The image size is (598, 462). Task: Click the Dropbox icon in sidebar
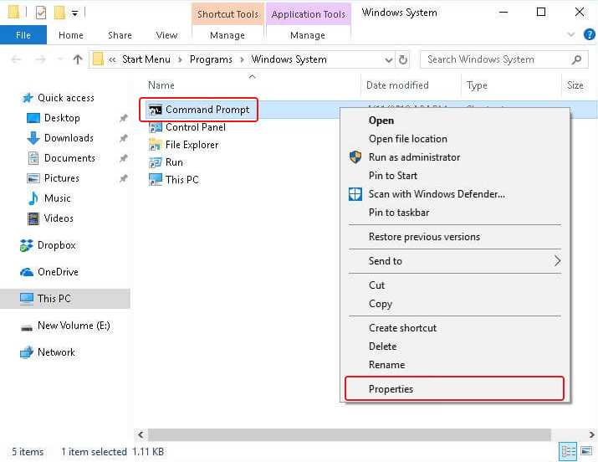point(26,245)
